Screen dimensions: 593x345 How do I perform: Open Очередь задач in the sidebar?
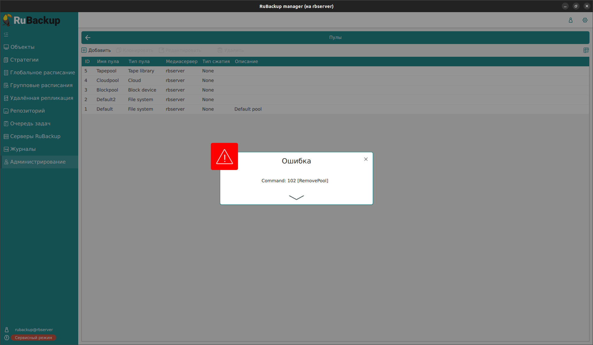30,124
